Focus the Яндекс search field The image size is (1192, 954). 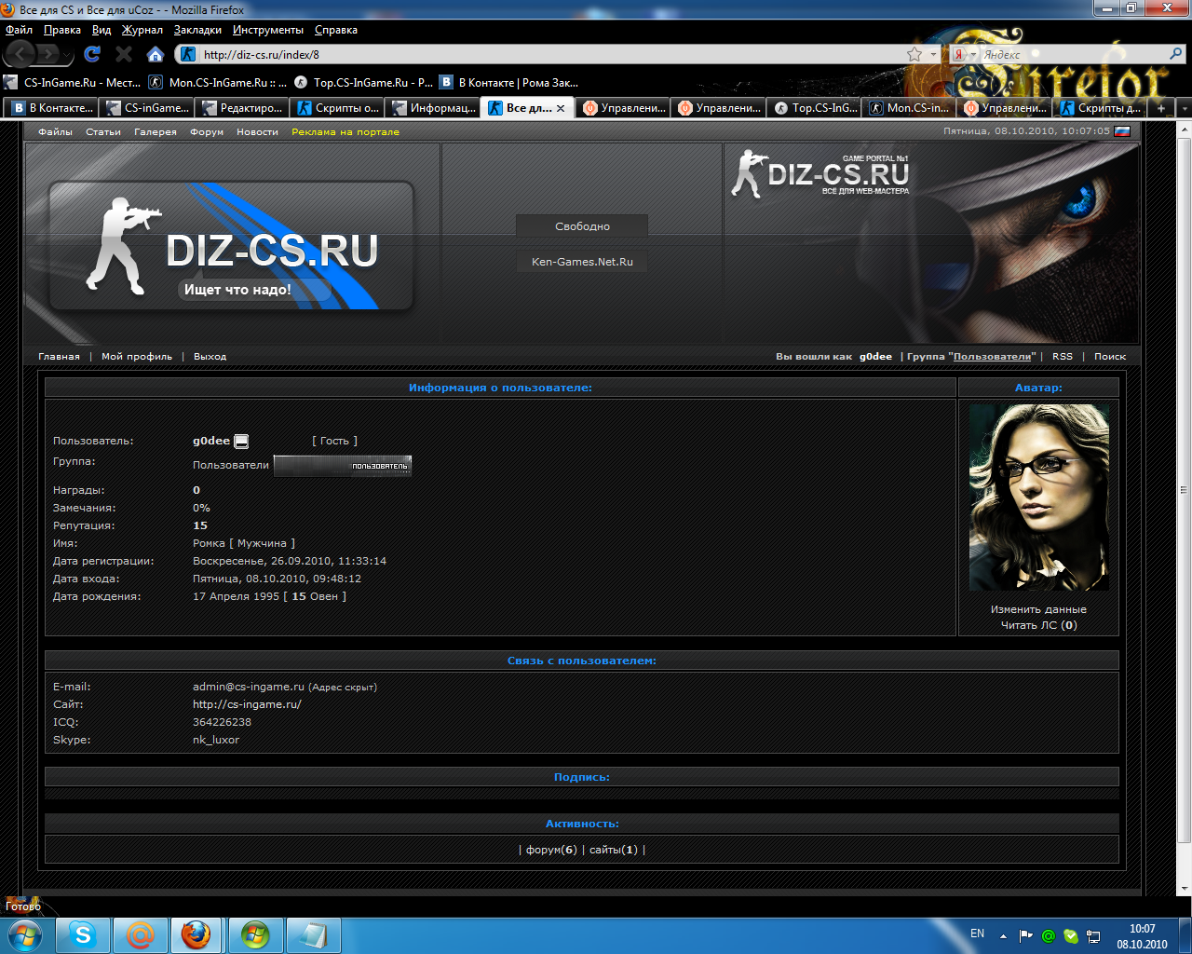pyautogui.click(x=1071, y=54)
